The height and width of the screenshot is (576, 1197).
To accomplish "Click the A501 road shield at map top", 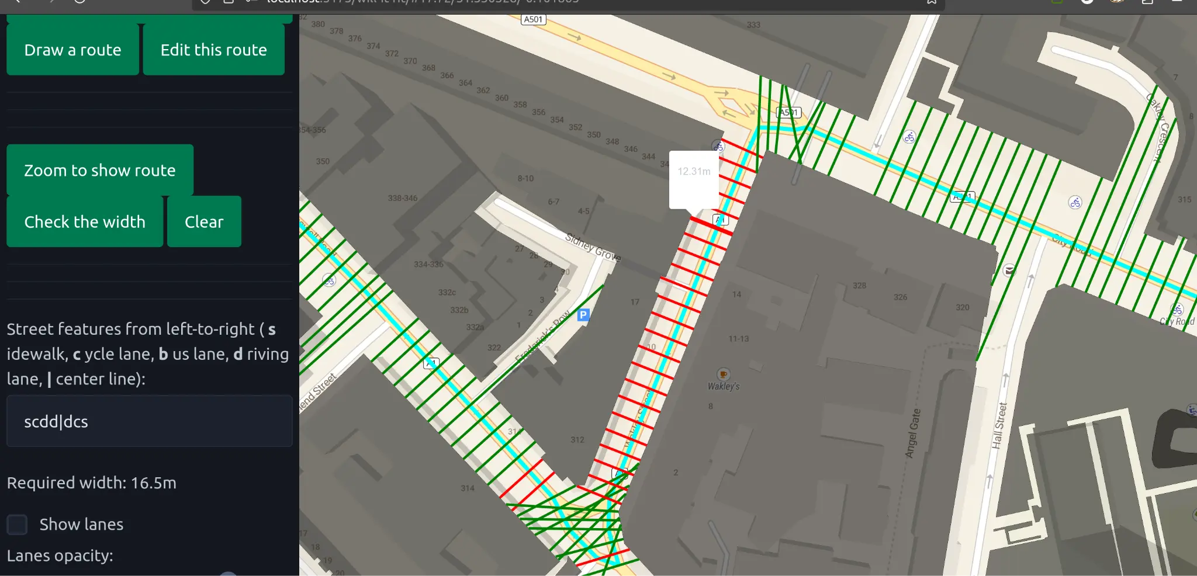I will click(x=533, y=19).
